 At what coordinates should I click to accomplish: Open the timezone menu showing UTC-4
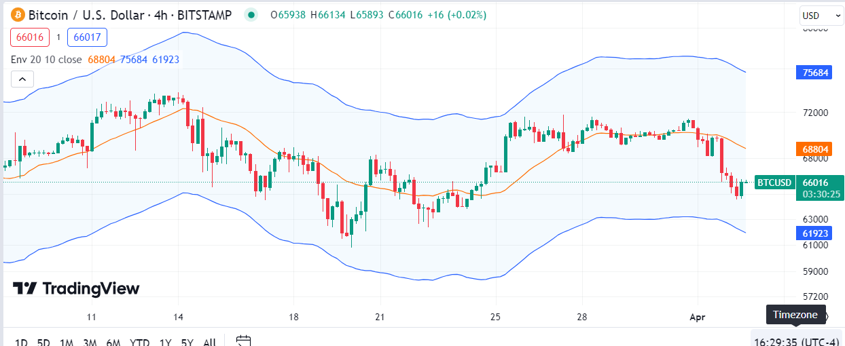pyautogui.click(x=797, y=341)
